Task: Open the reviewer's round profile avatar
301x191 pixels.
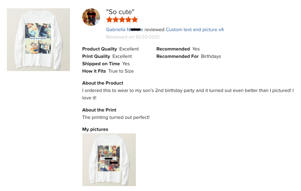Action: (x=91, y=17)
